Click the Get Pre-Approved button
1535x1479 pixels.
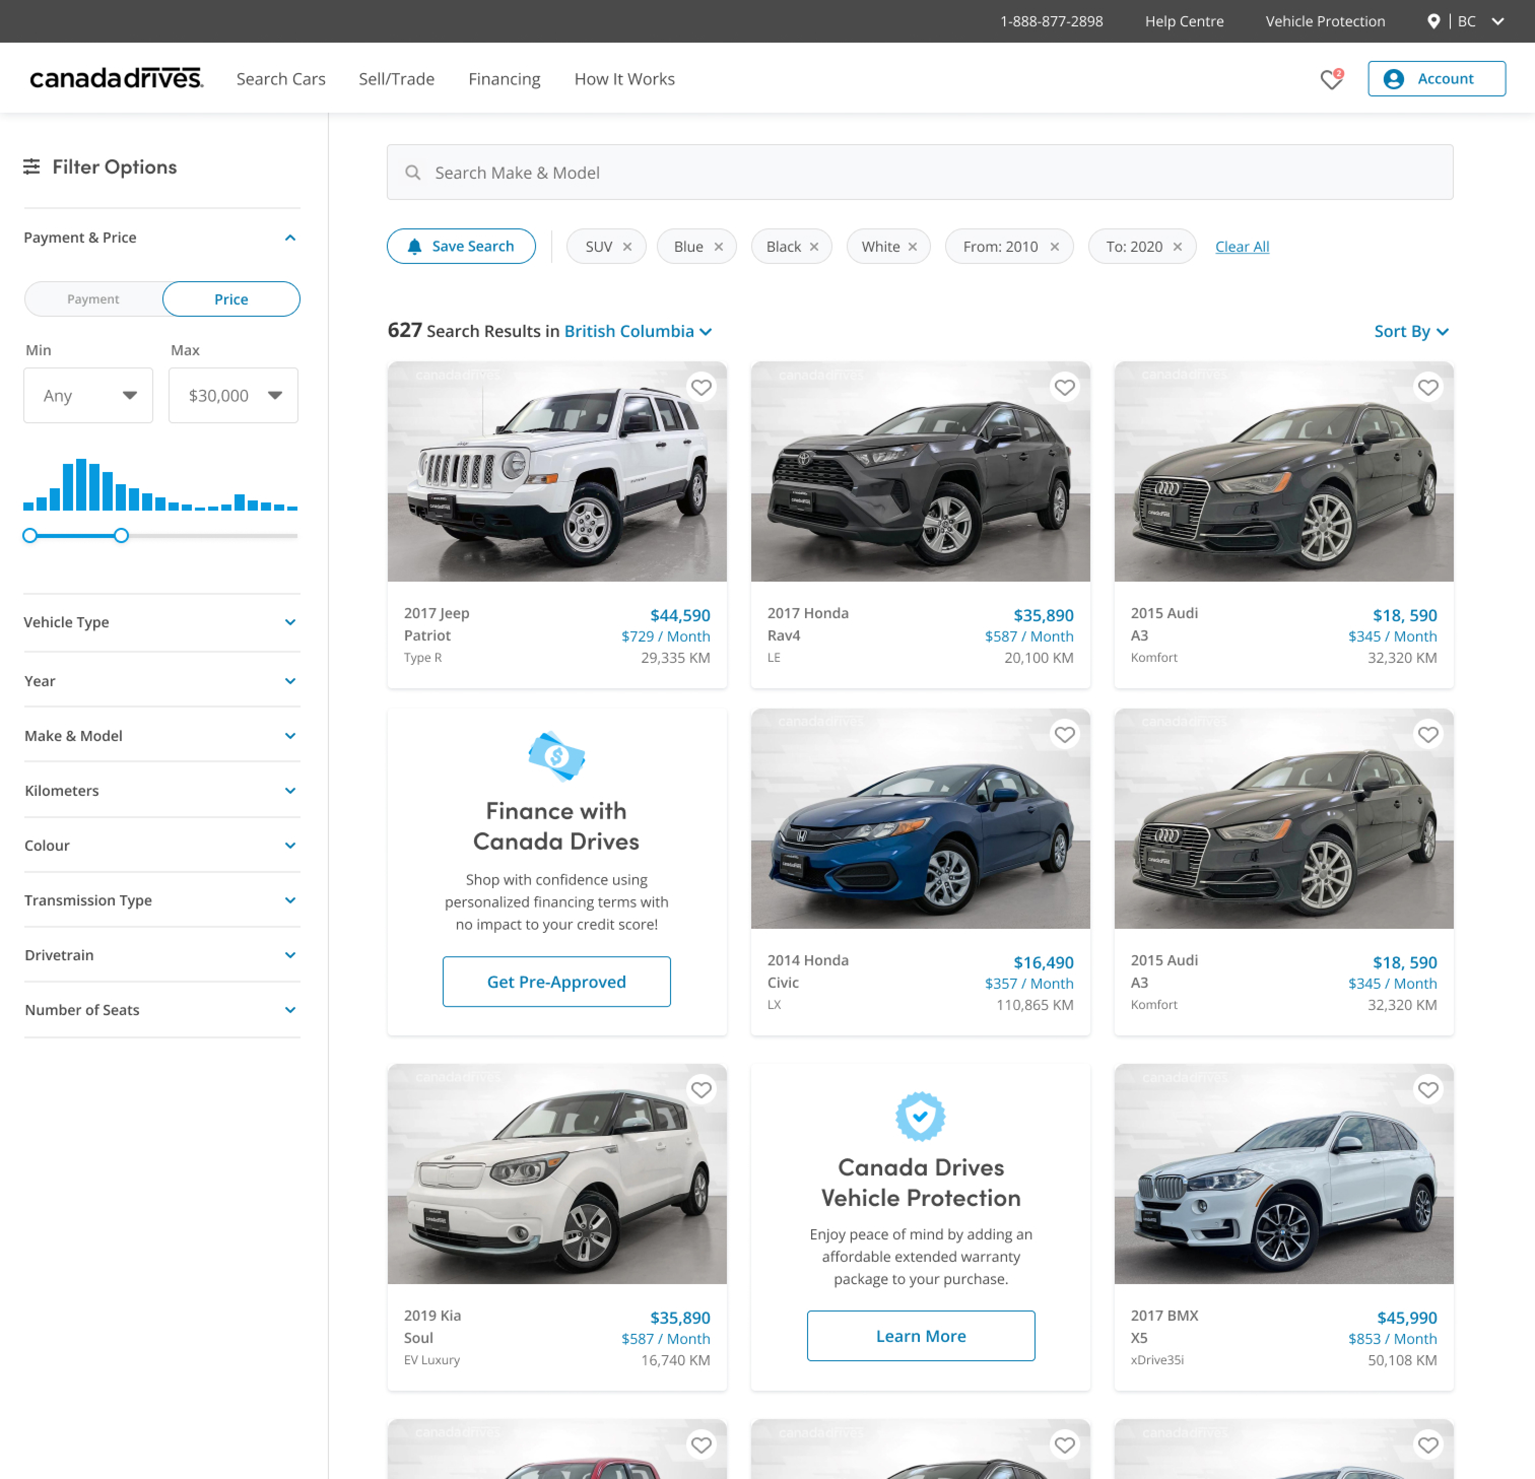[x=556, y=982]
